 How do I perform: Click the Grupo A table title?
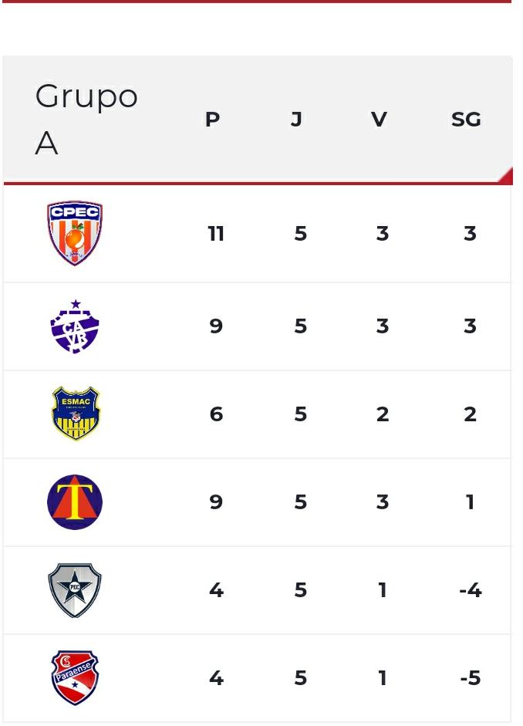point(86,119)
